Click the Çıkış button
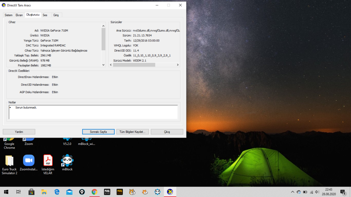The image size is (351, 197). 167,132
